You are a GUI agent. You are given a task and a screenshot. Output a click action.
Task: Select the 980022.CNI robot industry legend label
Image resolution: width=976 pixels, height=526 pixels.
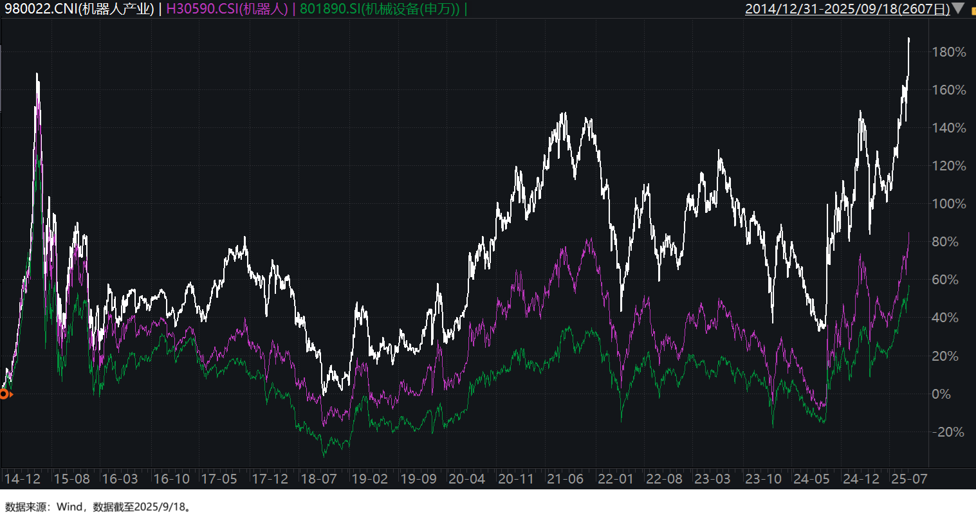[x=79, y=9]
